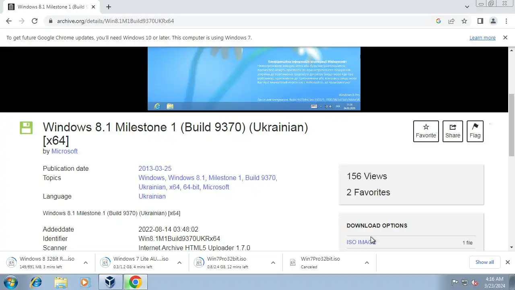The image size is (515, 290).
Task: Close the downloads shelf
Action: 507,262
